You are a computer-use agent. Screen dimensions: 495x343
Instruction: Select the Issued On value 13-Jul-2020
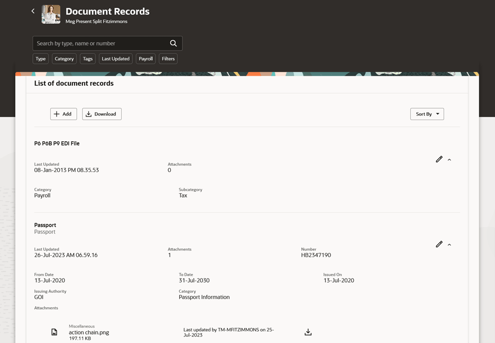pos(339,281)
